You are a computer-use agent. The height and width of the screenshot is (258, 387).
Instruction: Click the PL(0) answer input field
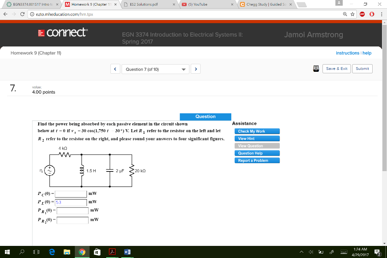pyautogui.click(x=70, y=202)
